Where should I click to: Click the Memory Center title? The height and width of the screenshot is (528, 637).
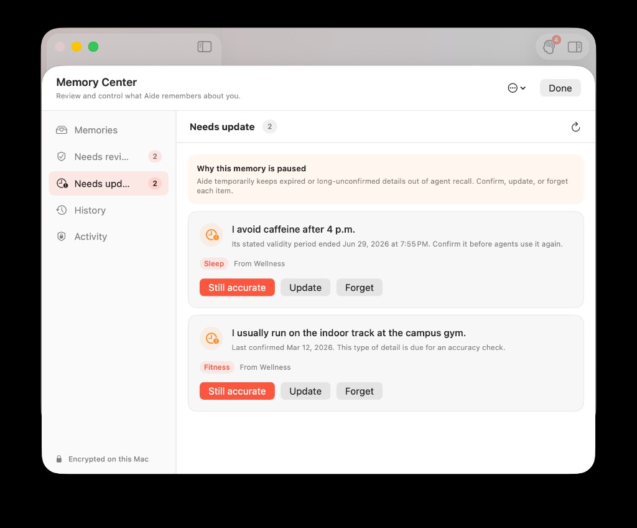click(96, 82)
